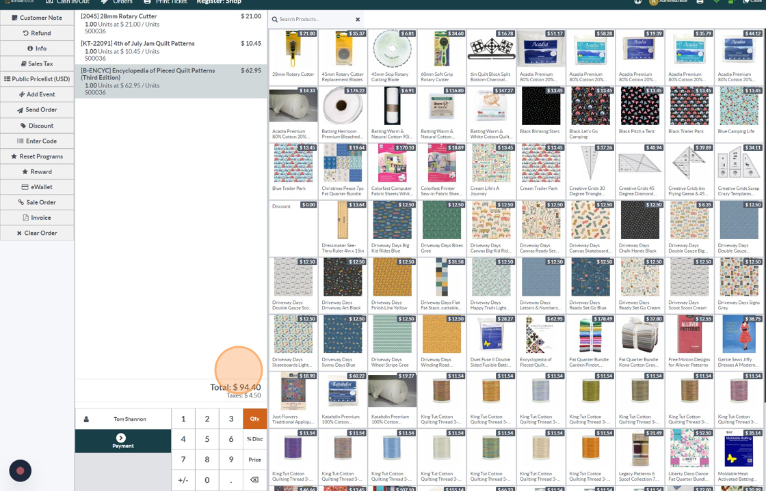
Task: Select the Encyclopedia of Pieced Quilt Patterns order line
Action: 171,81
